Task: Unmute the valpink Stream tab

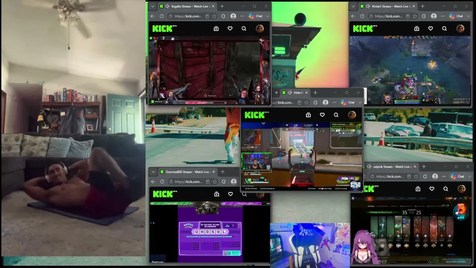Action: 370,167
